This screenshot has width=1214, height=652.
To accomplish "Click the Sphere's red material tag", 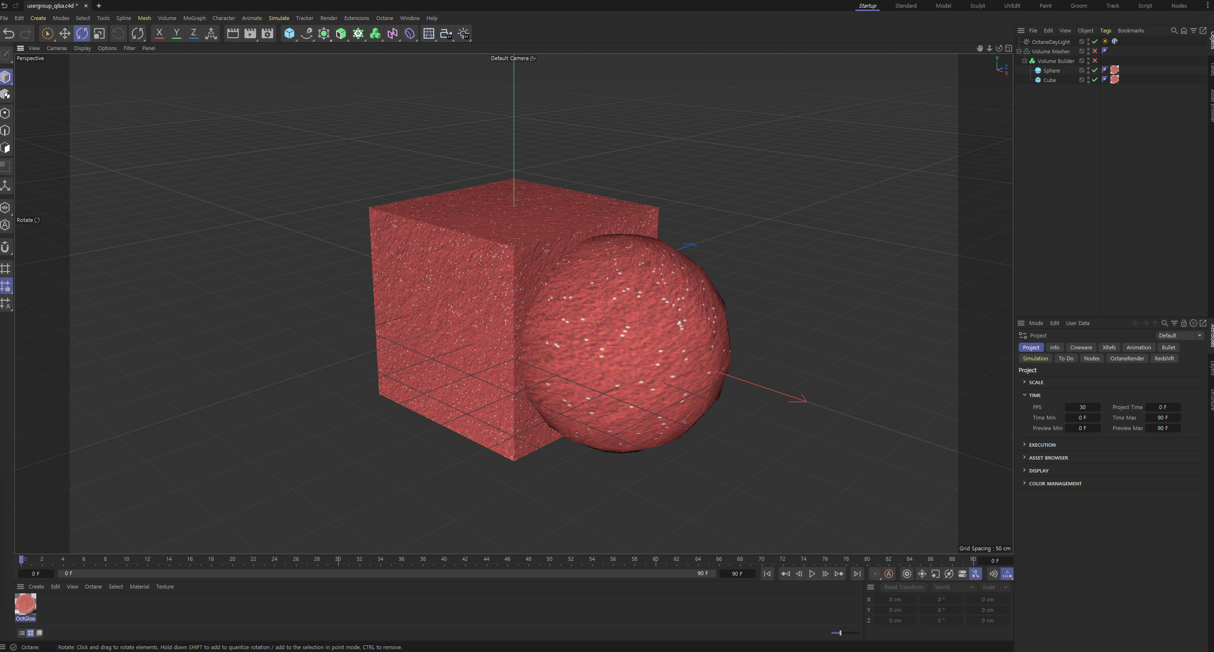I will [1115, 70].
